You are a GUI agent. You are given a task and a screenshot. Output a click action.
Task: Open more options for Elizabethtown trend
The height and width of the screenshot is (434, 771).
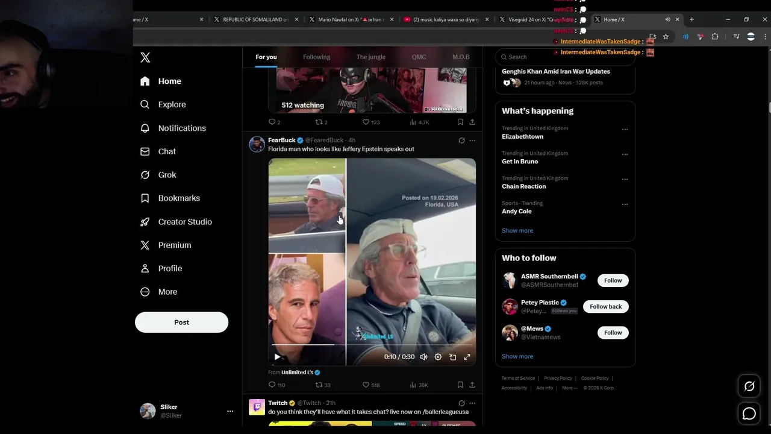click(625, 130)
